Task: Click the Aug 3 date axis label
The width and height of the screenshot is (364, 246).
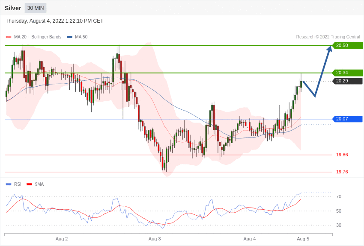Action: click(x=154, y=239)
